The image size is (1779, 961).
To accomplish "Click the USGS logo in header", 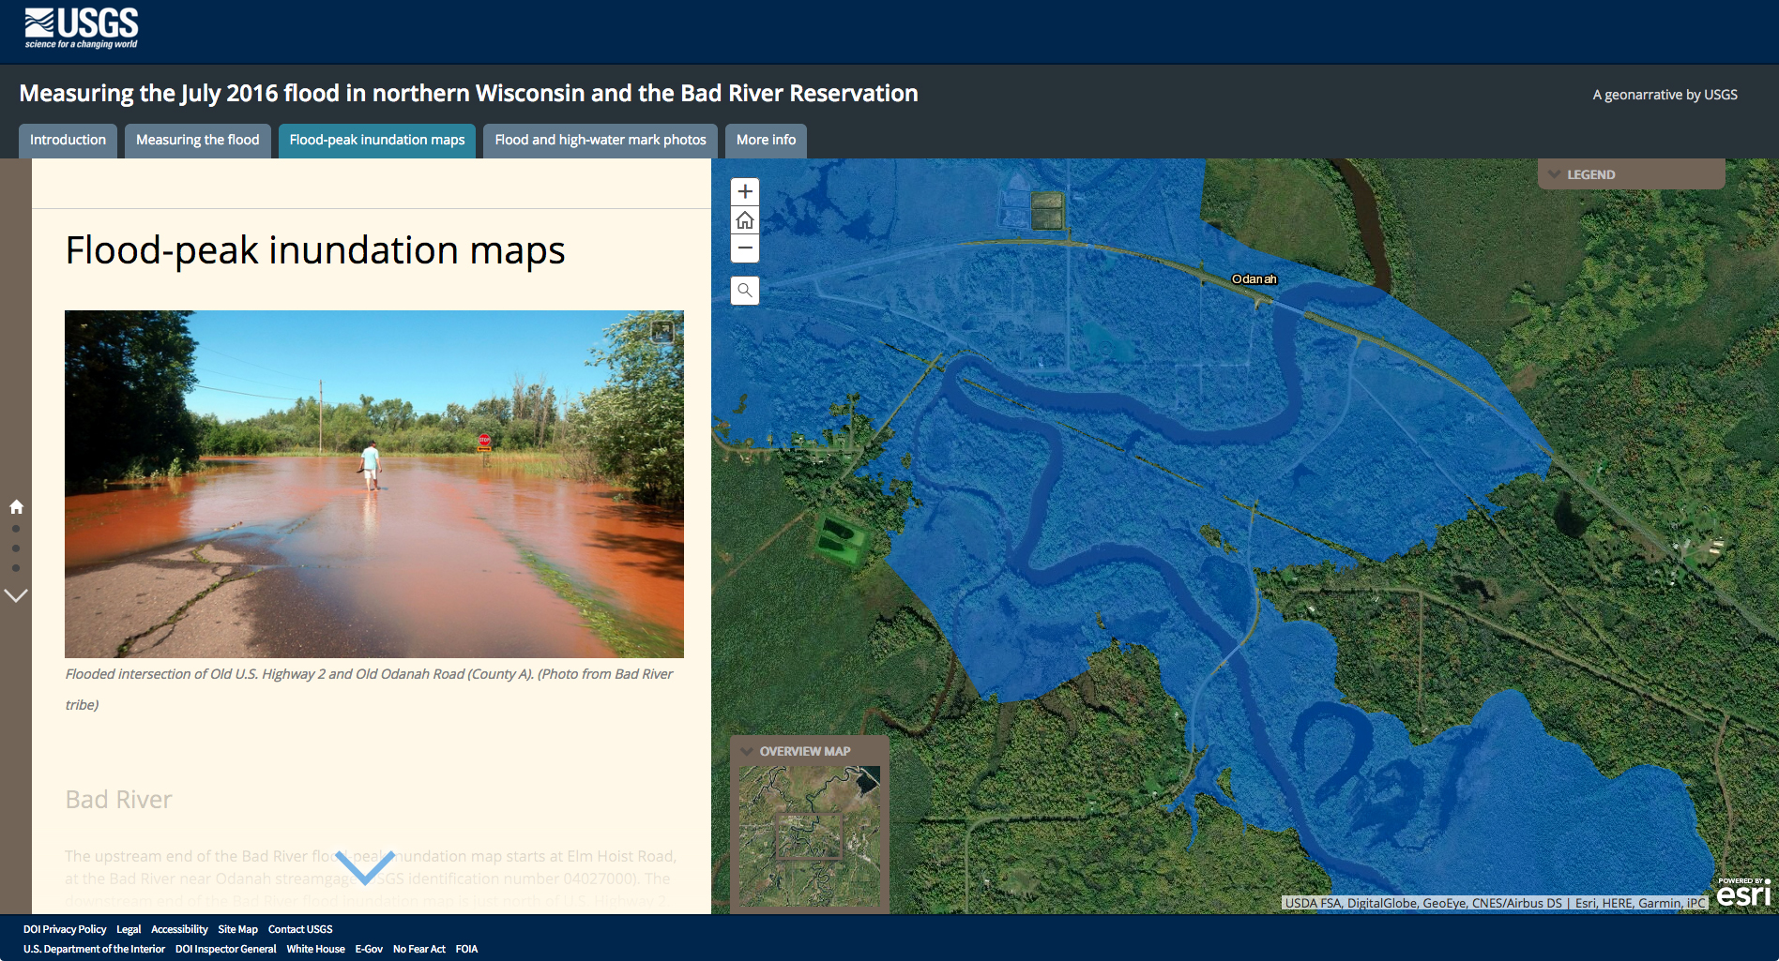I will [82, 28].
